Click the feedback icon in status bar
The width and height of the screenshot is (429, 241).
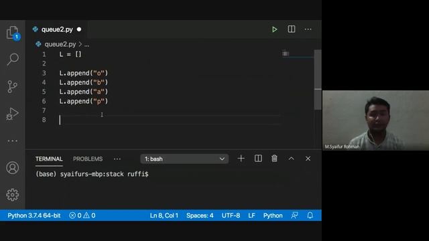tap(294, 216)
